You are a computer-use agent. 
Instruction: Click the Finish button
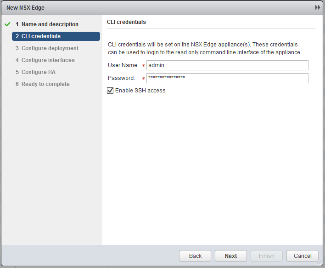(266, 256)
